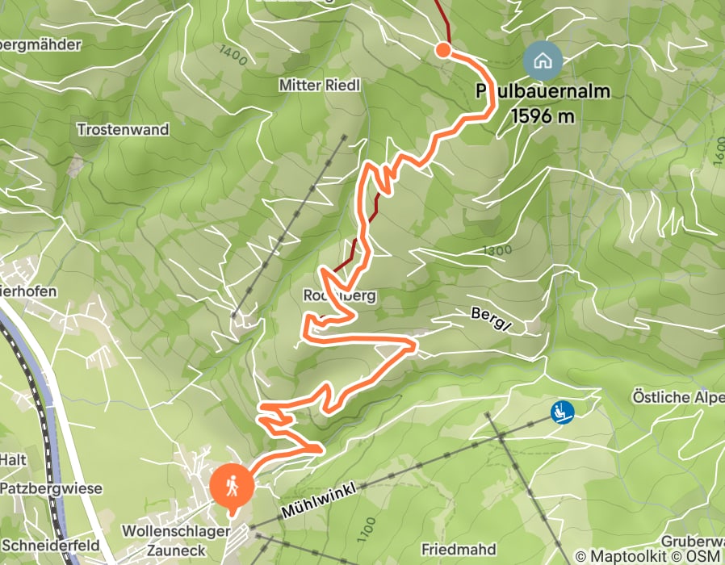Select the Bergl road label
Screen dimensions: 725x565
coord(492,320)
